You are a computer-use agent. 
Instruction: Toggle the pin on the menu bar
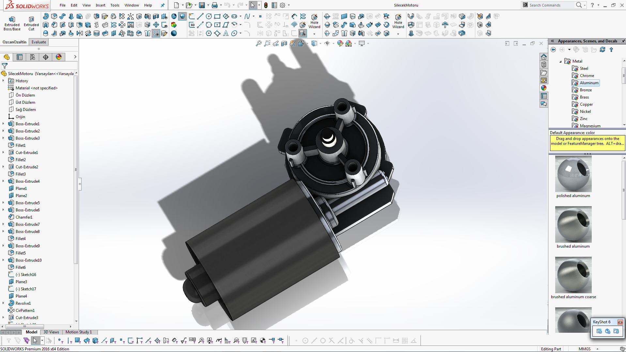[162, 5]
